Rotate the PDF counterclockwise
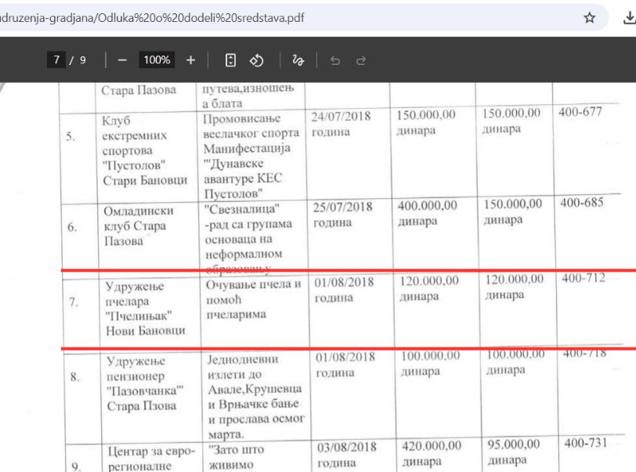Viewport: 636px width, 472px height. (x=256, y=60)
